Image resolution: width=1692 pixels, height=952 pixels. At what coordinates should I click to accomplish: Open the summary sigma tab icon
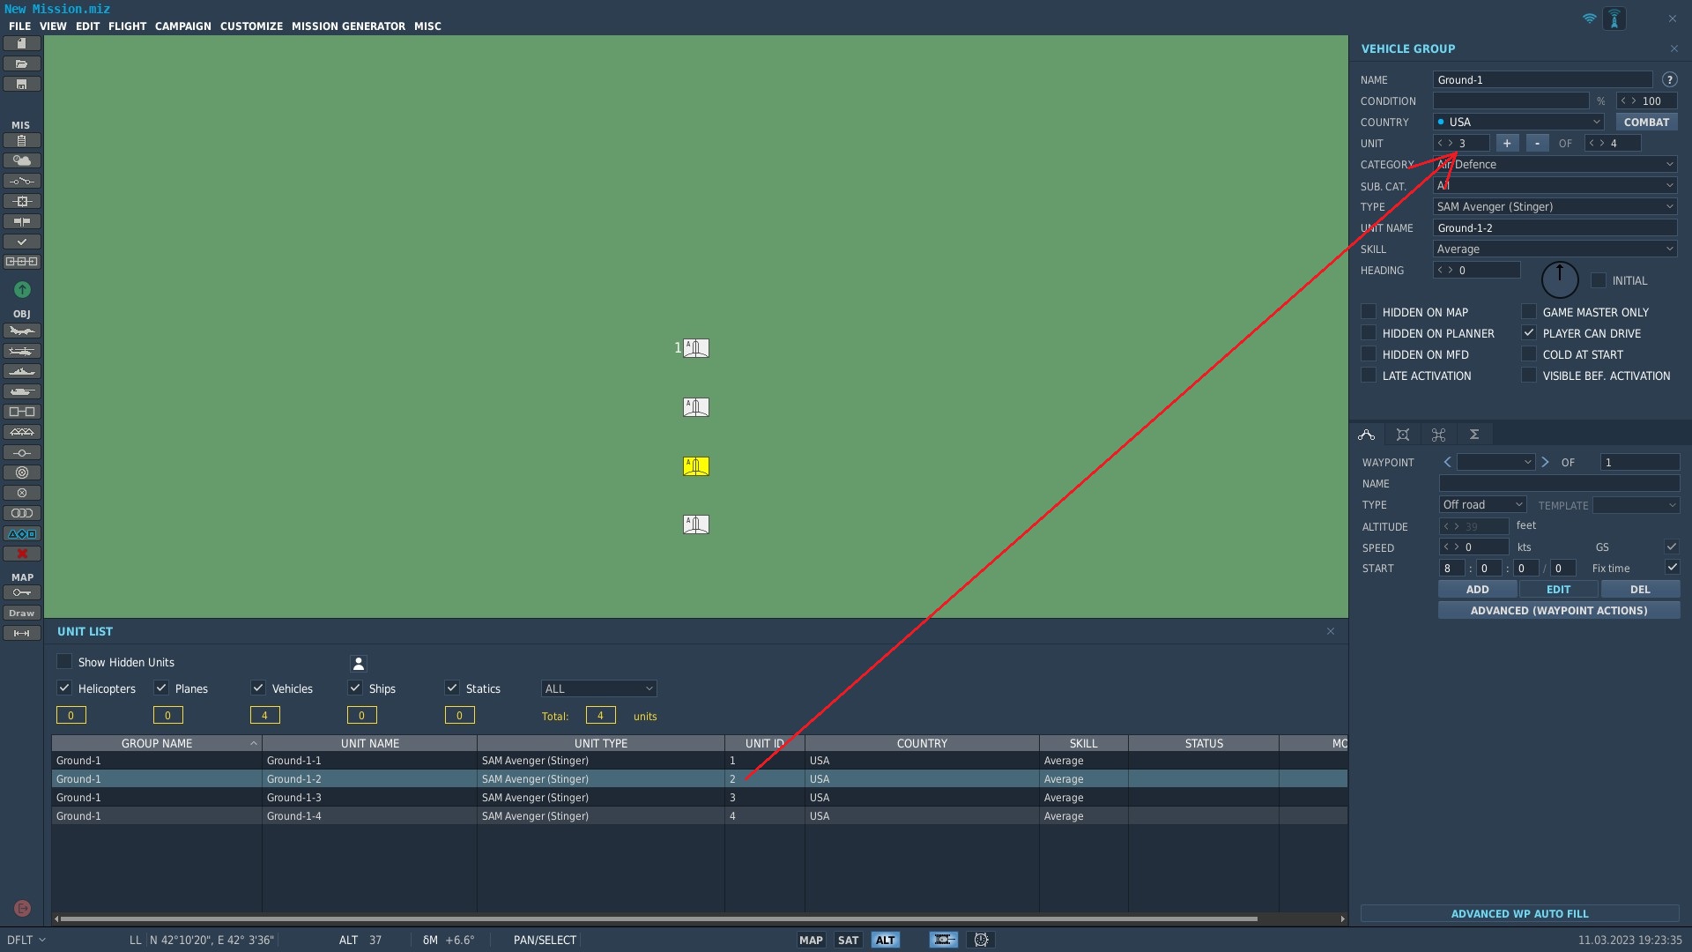(1473, 435)
